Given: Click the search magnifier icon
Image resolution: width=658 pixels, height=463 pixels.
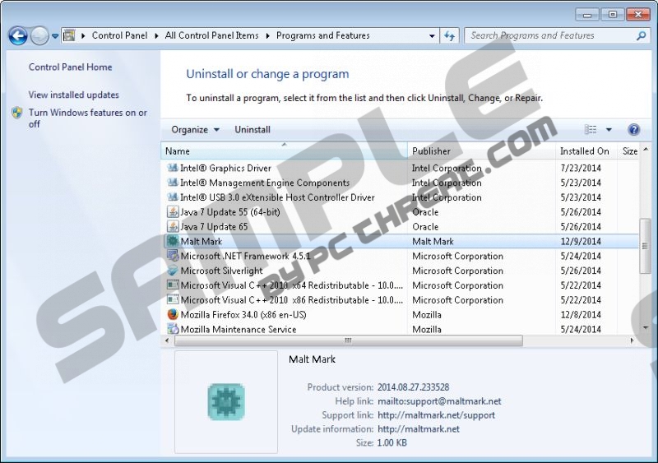Looking at the screenshot, I should point(641,35).
